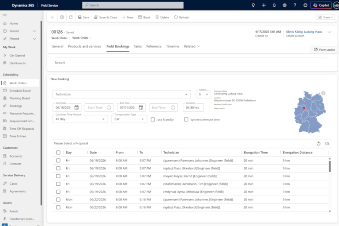339x226 pixels.
Task: Click the lightbulb icon in top bar
Action: pyautogui.click(x=253, y=5)
